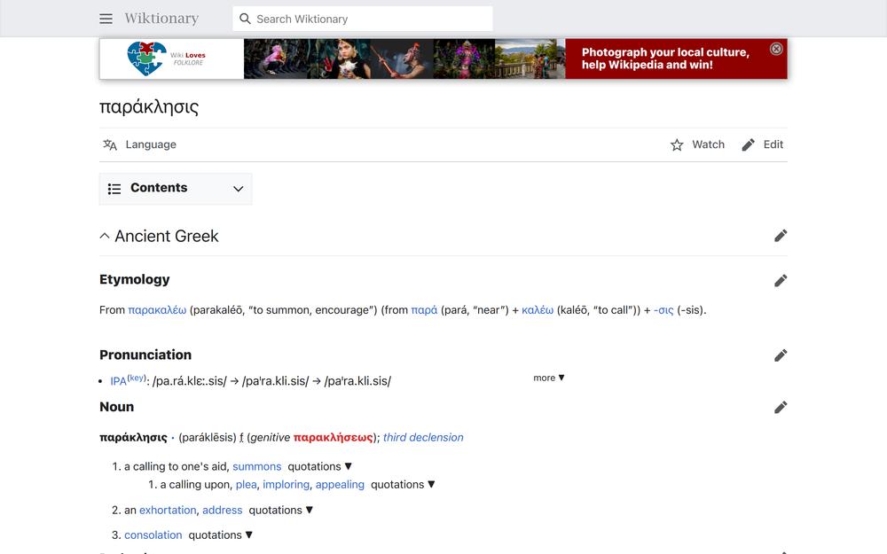Click the Language translate icon
The width and height of the screenshot is (887, 554).
pyautogui.click(x=110, y=144)
